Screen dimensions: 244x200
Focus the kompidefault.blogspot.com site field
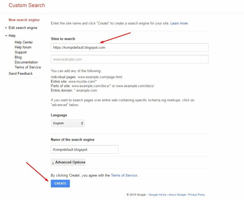click(129, 47)
